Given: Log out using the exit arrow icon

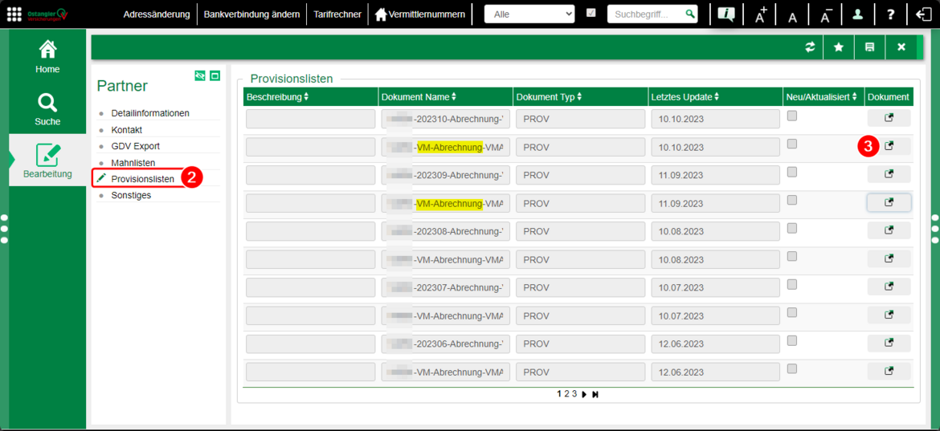Looking at the screenshot, I should [924, 14].
